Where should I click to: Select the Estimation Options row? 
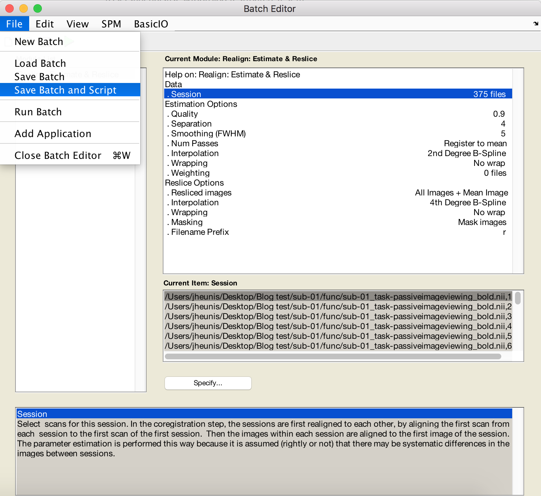[x=338, y=104]
